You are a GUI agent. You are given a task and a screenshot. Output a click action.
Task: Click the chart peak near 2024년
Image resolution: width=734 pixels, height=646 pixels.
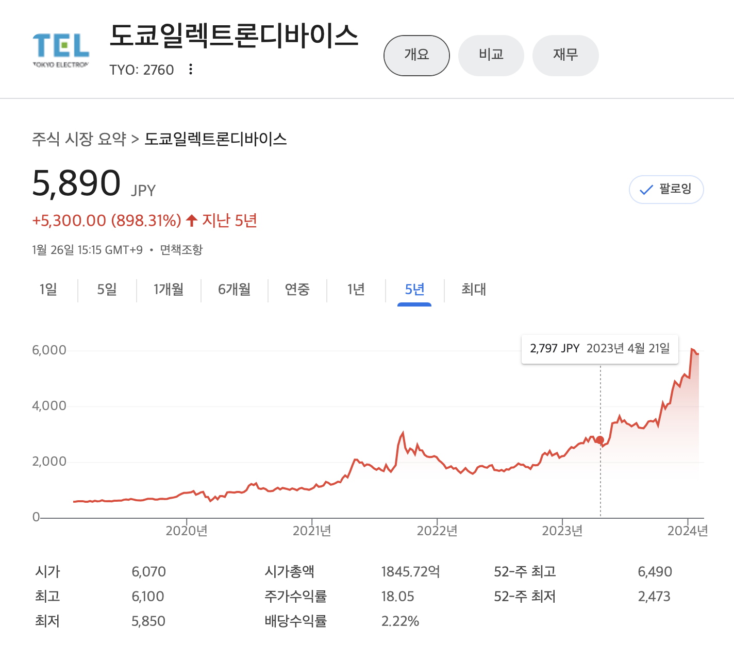click(x=692, y=349)
